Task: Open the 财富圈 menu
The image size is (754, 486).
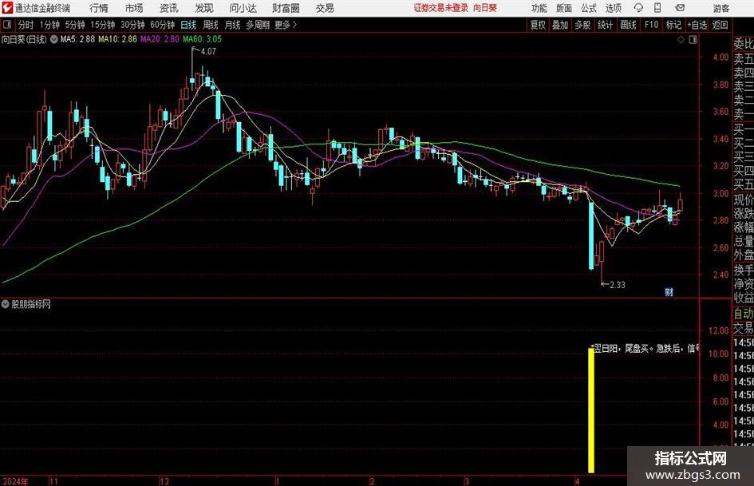Action: (x=286, y=8)
